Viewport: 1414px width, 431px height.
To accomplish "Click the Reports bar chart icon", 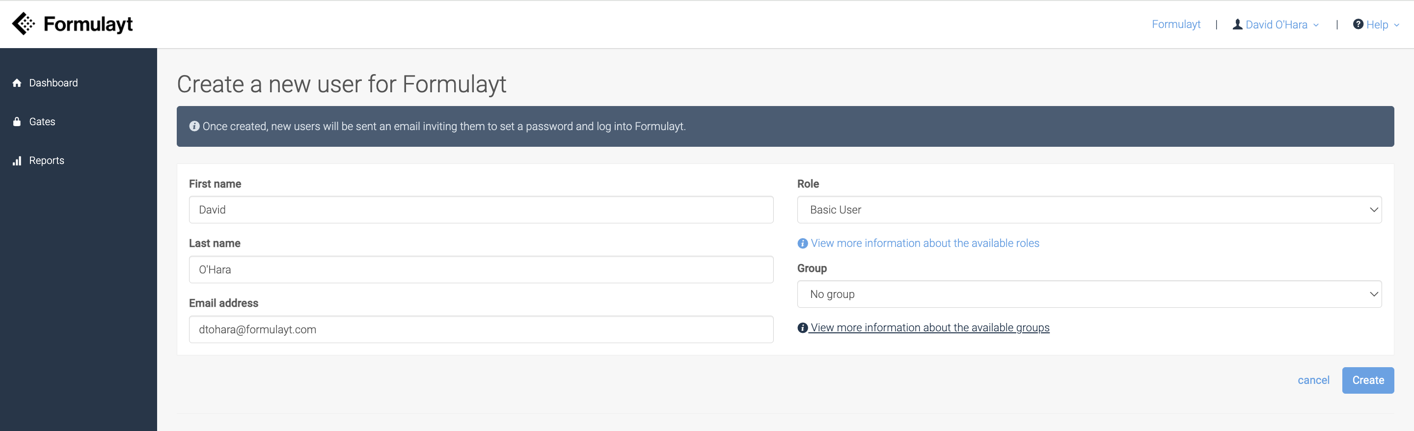I will pyautogui.click(x=17, y=161).
